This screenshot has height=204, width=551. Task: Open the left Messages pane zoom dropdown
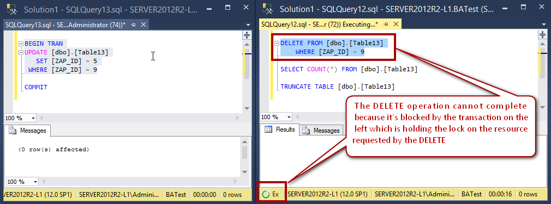click(x=35, y=182)
